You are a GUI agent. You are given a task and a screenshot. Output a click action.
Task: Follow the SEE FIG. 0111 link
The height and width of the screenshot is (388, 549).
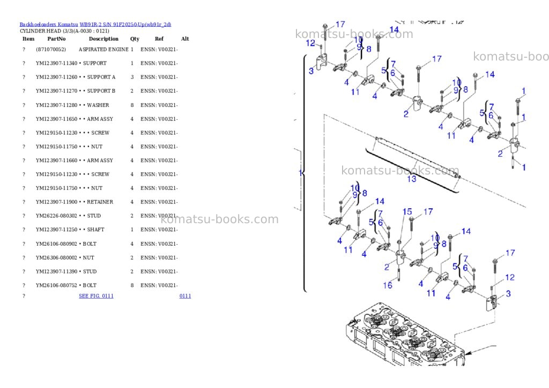coord(97,296)
